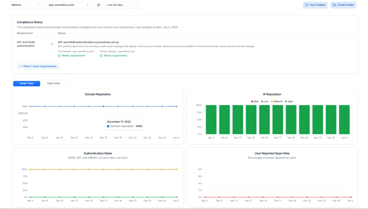Toggle the Bad series in IP Reputation legend
The width and height of the screenshot is (368, 209).
pyautogui.click(x=254, y=101)
